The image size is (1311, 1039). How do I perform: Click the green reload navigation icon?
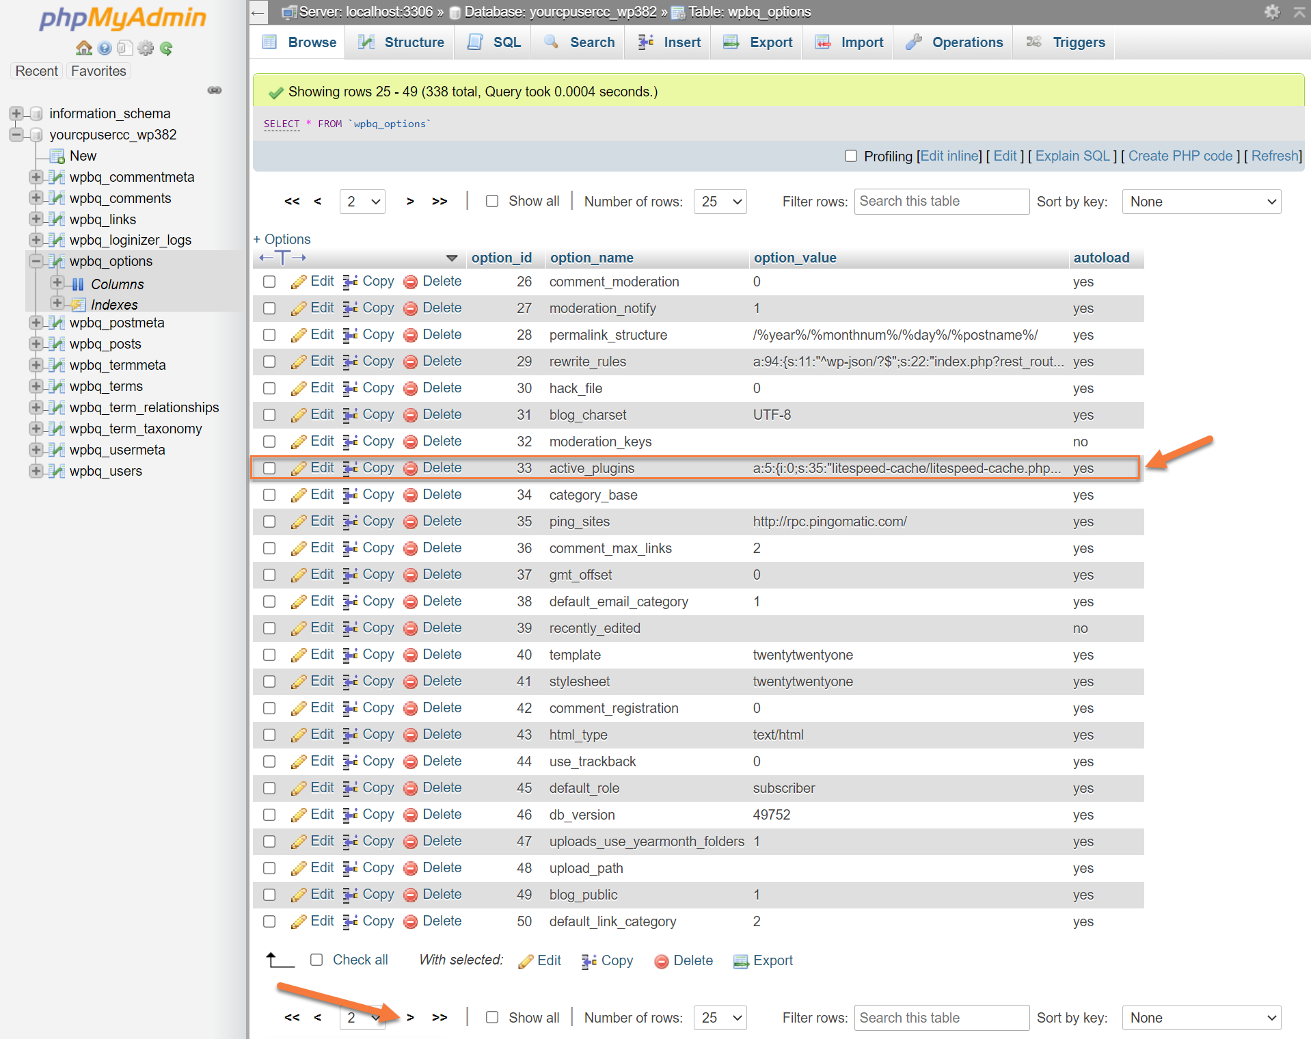[x=166, y=48]
